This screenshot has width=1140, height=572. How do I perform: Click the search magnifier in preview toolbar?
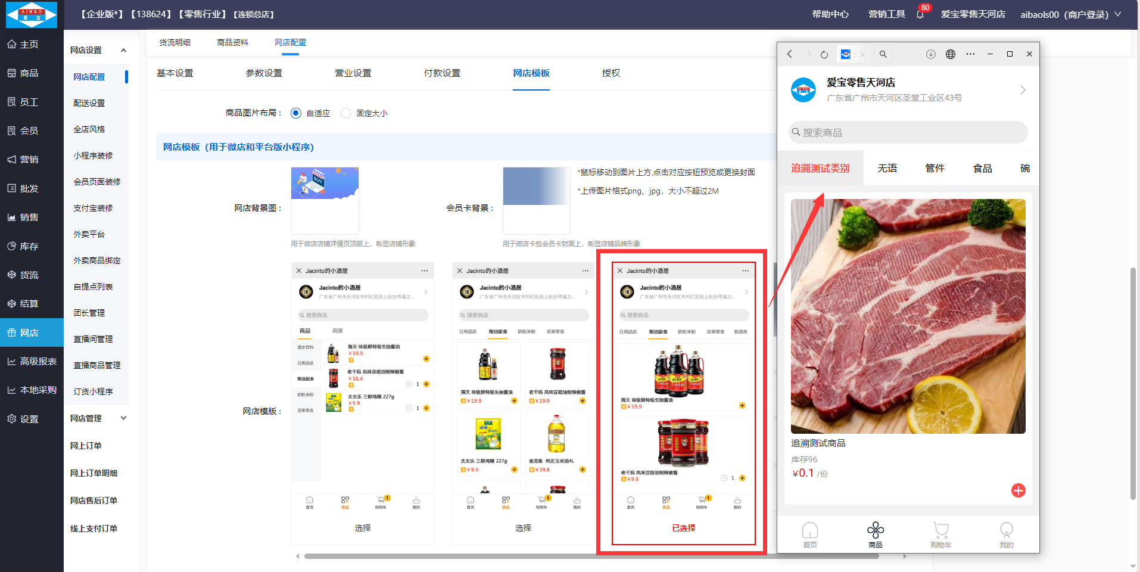pos(883,54)
